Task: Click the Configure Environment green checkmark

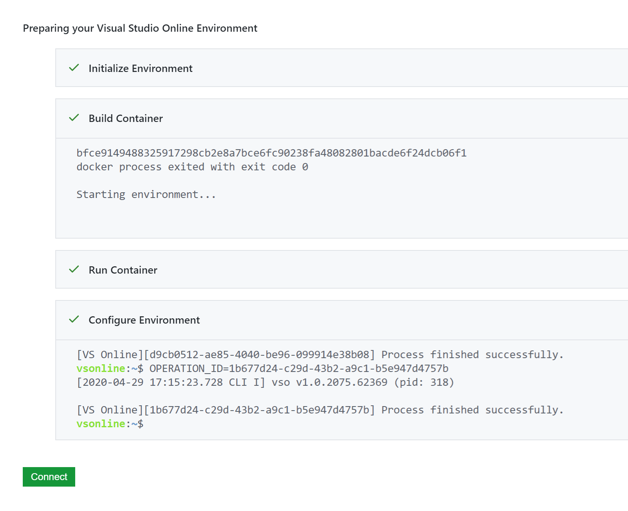Action: click(x=74, y=320)
